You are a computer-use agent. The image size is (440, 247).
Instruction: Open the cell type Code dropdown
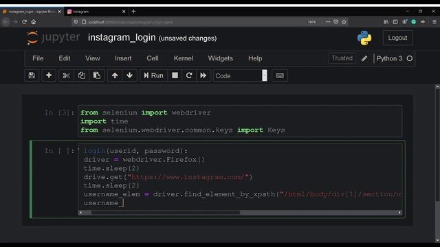240,75
